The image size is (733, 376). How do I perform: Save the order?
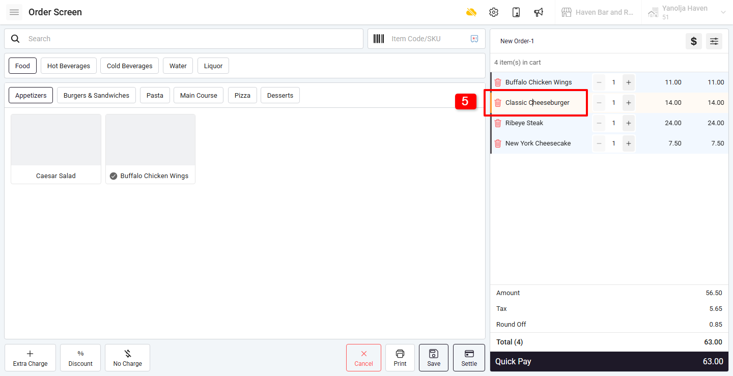(x=434, y=358)
